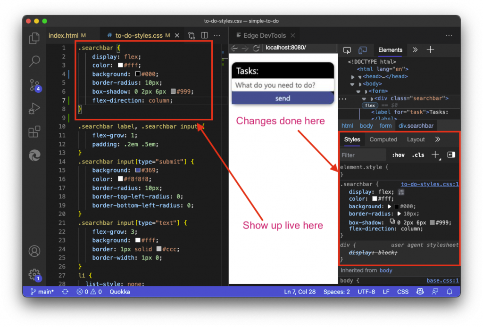Show more Styles pane tabs chevron
Screen dimensions: 483x327
coord(438,139)
